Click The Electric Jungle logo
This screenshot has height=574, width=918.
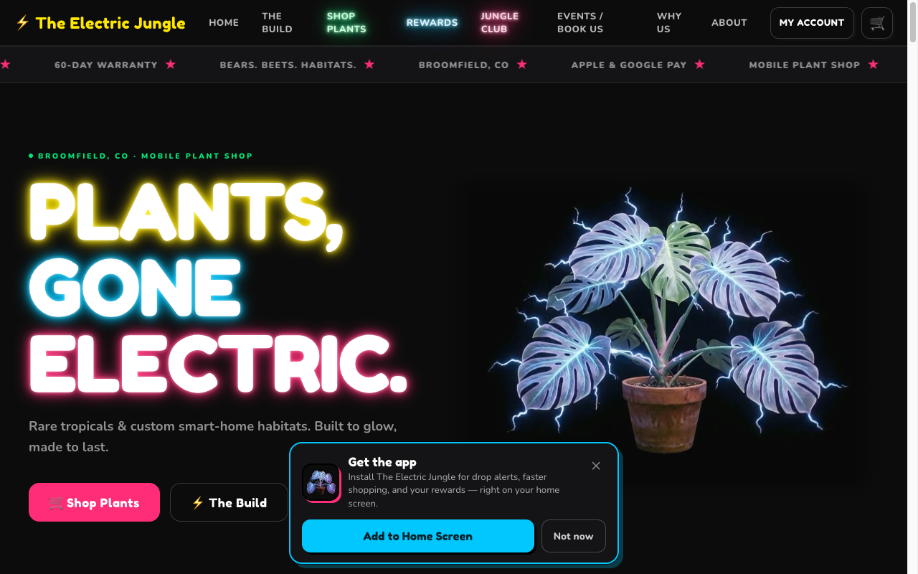coord(100,23)
